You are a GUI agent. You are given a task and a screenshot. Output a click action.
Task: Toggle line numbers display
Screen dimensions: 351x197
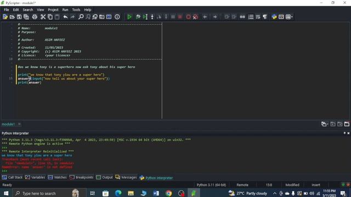251,17
